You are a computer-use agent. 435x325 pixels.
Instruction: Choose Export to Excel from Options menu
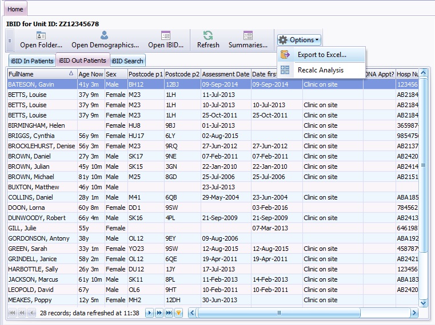(321, 55)
